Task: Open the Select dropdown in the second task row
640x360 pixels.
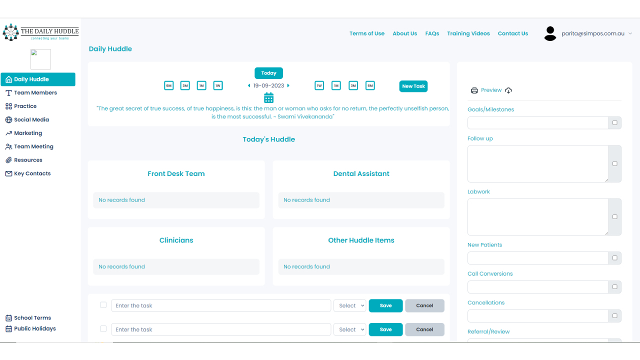Action: tap(349, 329)
